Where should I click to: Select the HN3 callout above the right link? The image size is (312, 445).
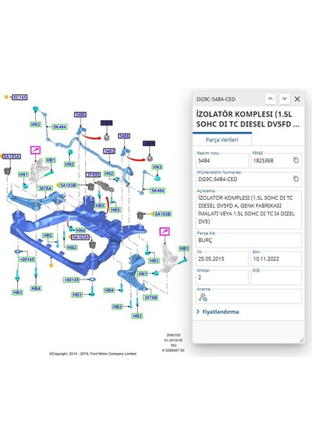point(157,167)
